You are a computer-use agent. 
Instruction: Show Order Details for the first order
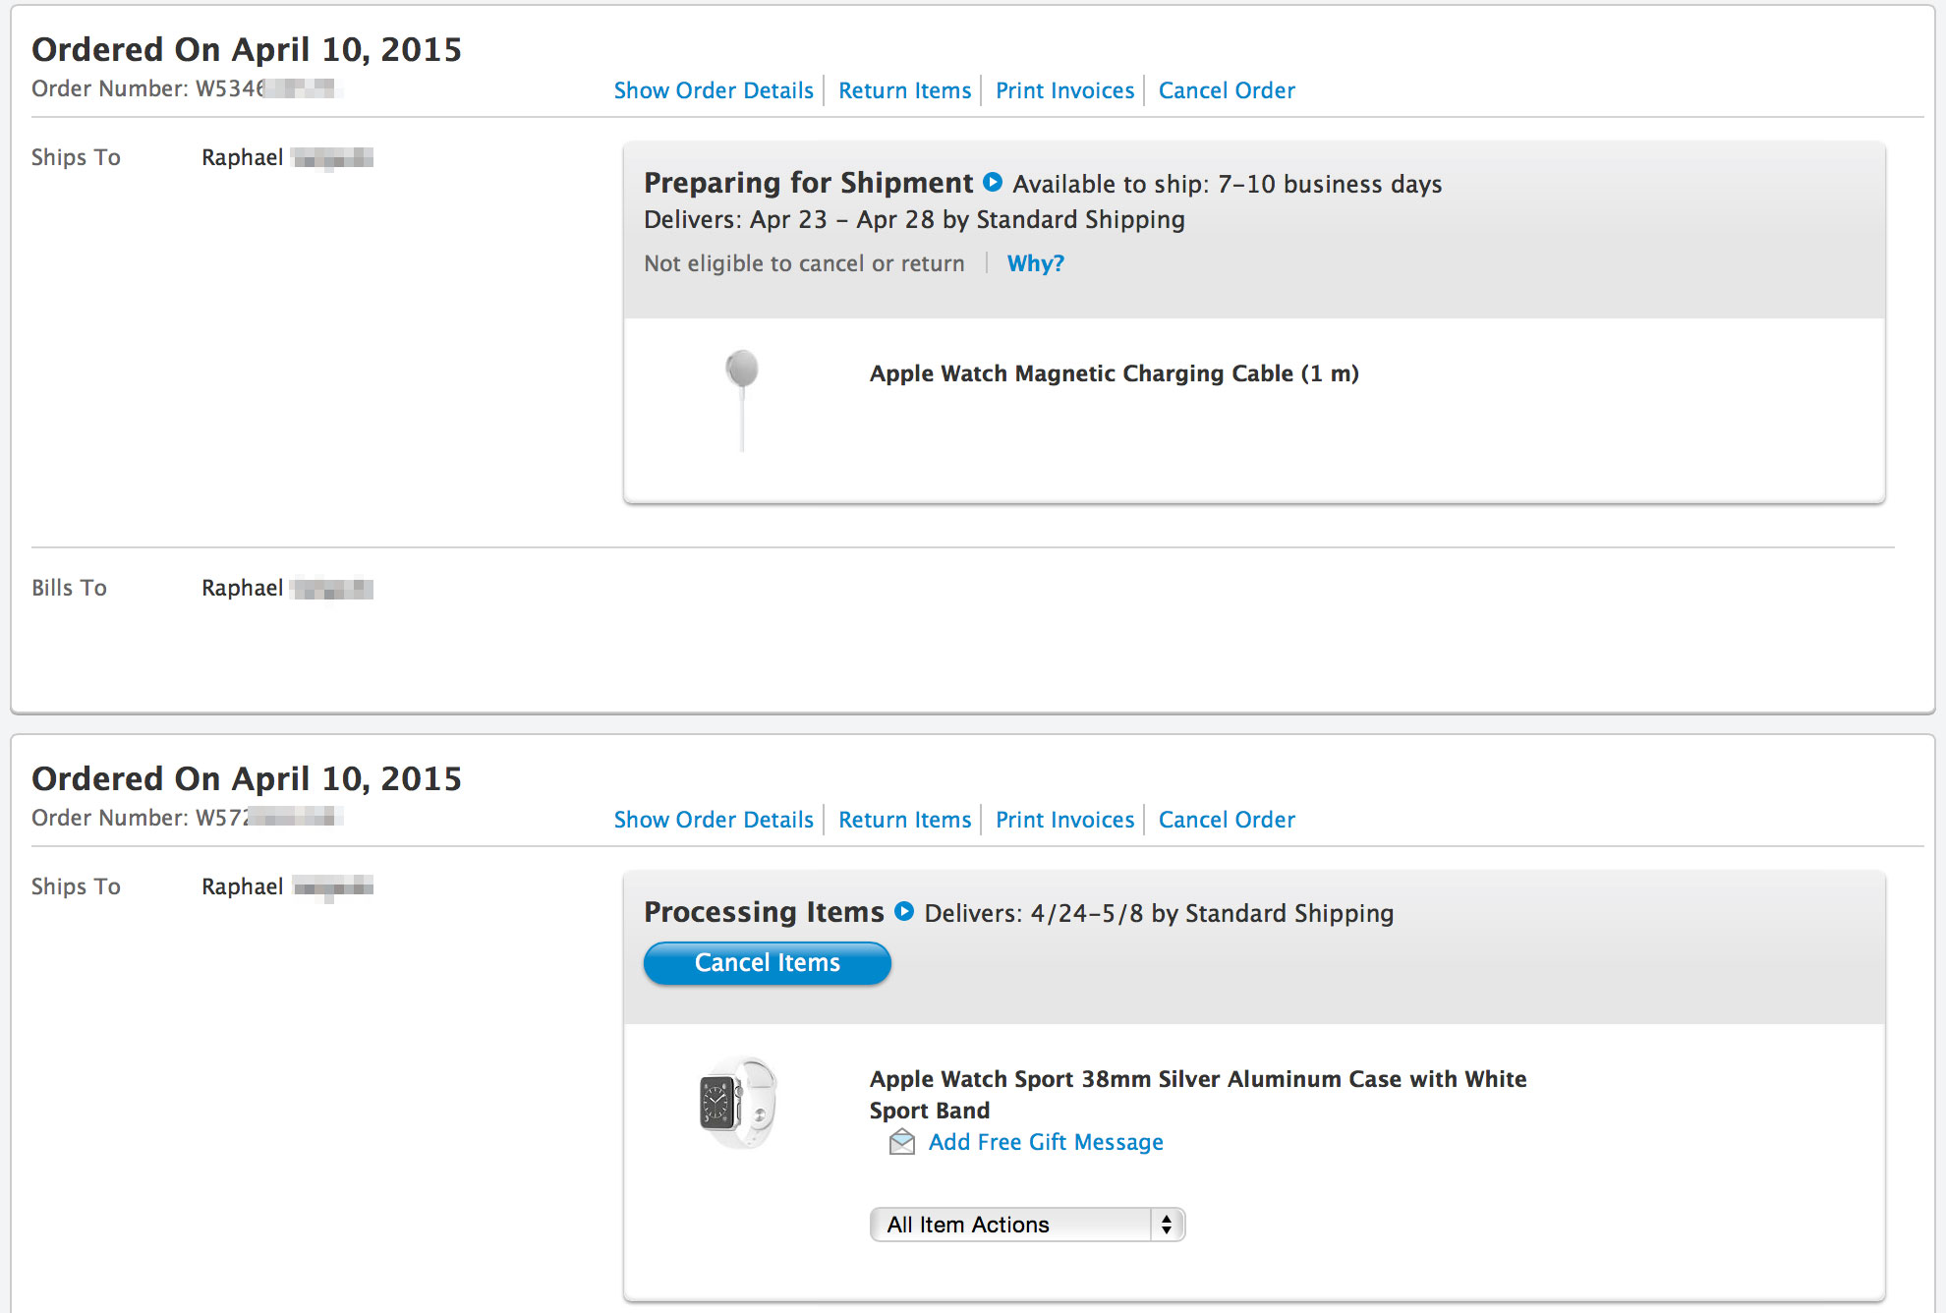click(714, 90)
